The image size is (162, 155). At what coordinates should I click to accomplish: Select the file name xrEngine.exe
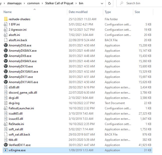click(17, 150)
